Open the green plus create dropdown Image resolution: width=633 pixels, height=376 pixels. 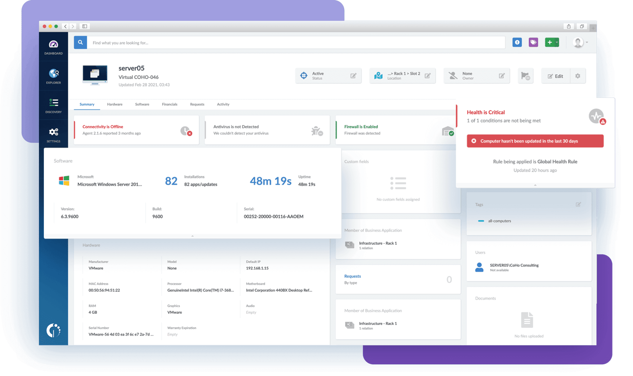tap(552, 42)
